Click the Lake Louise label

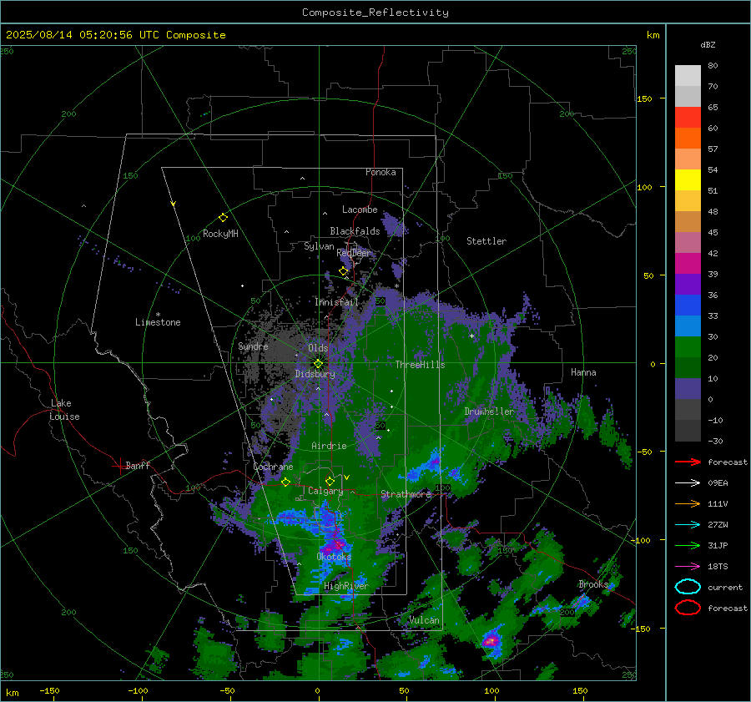pos(64,410)
